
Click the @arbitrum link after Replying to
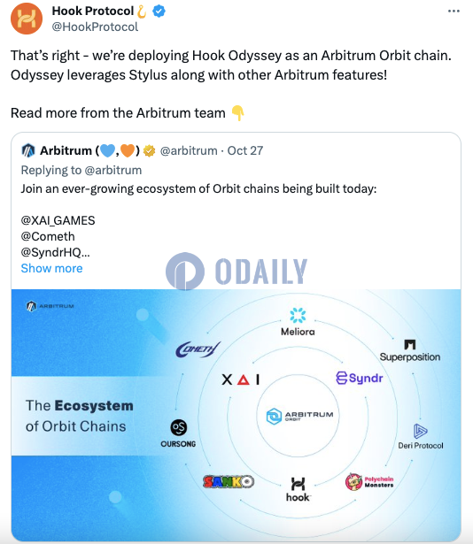tap(113, 171)
